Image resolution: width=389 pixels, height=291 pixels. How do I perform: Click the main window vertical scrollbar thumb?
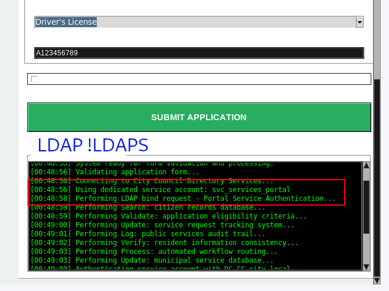377,178
